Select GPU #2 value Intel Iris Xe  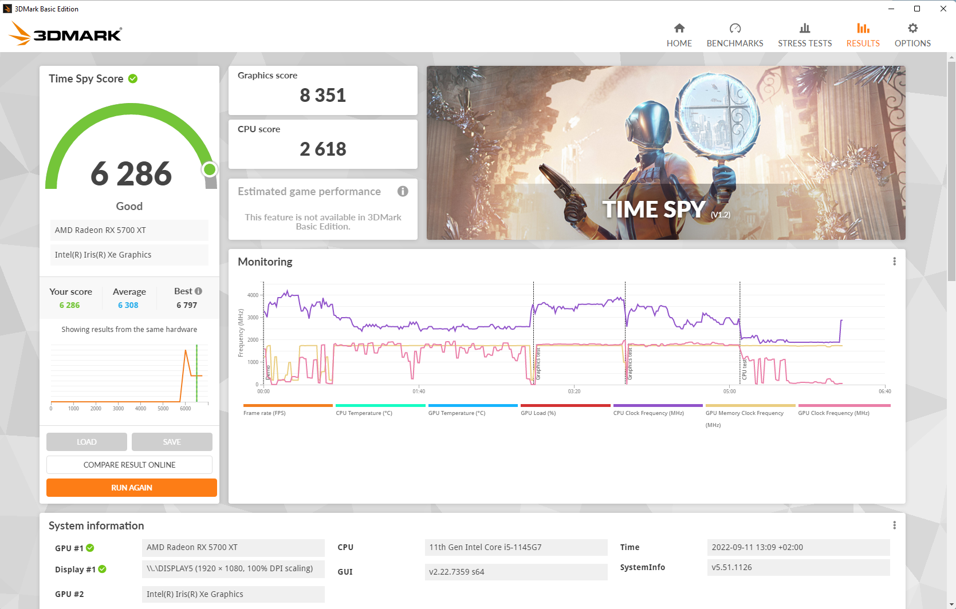tap(233, 594)
